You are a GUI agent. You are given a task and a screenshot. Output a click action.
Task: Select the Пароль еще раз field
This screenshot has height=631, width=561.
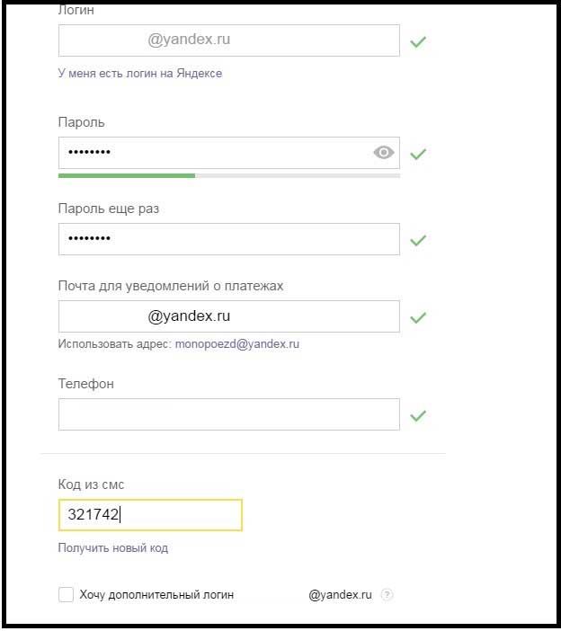(229, 239)
